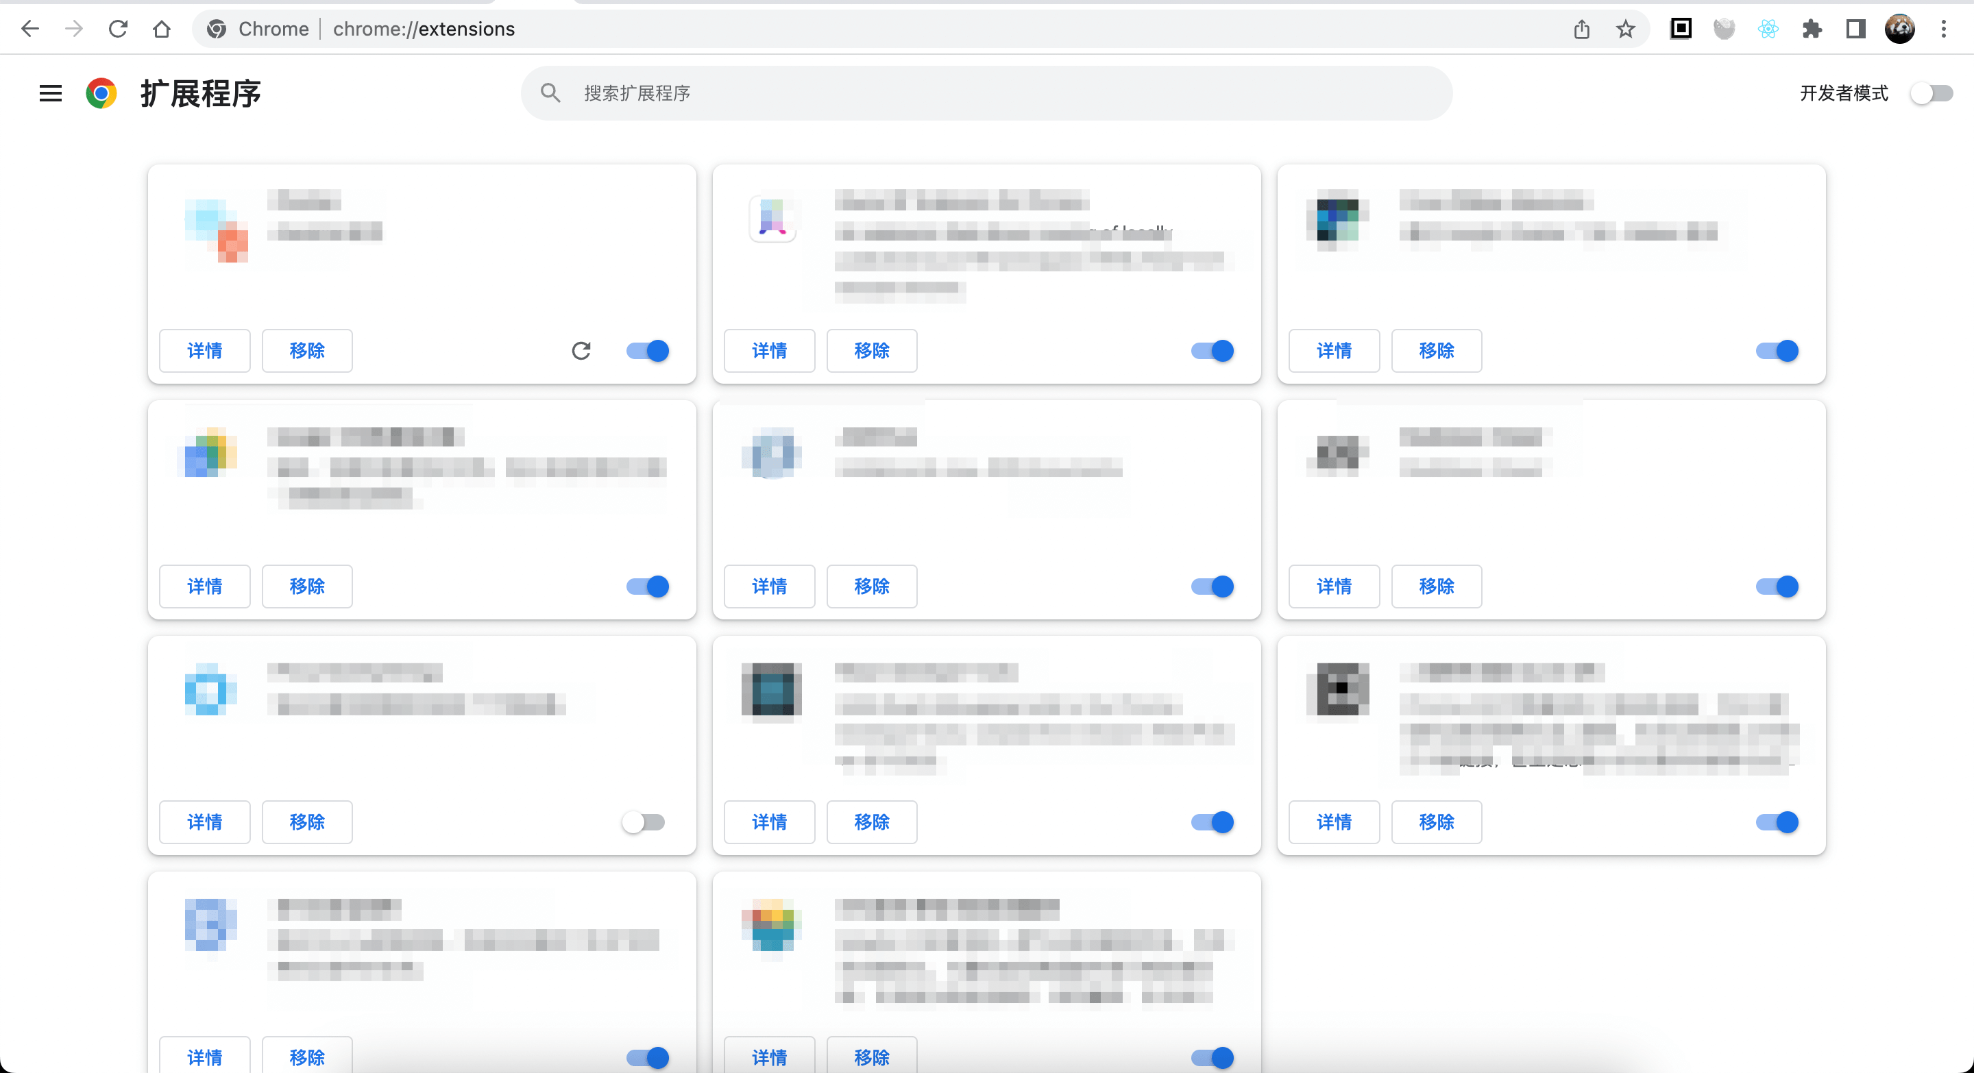Open the puzzle-piece extensions menu
The image size is (1974, 1073).
coord(1812,29)
